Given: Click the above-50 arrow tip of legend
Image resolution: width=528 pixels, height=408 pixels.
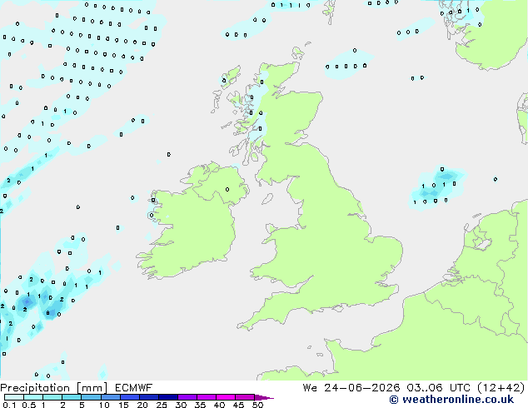Looking at the screenshot, I should pos(264,397).
